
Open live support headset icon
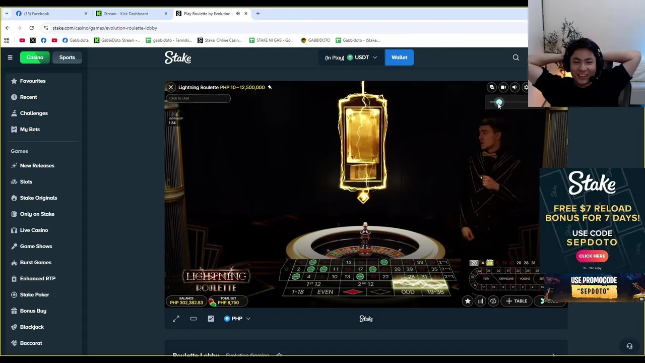click(x=629, y=346)
